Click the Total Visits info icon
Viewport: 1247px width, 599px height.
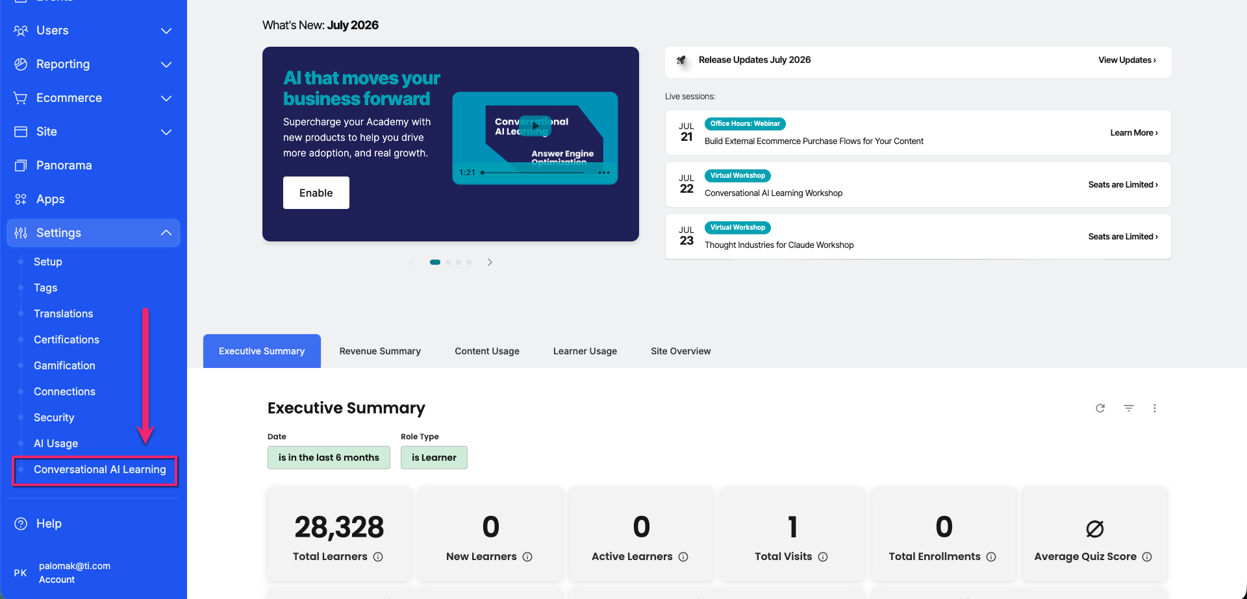tap(823, 557)
